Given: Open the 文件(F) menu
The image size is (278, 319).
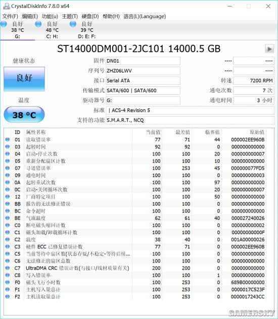Looking at the screenshot, I should tap(10, 16).
